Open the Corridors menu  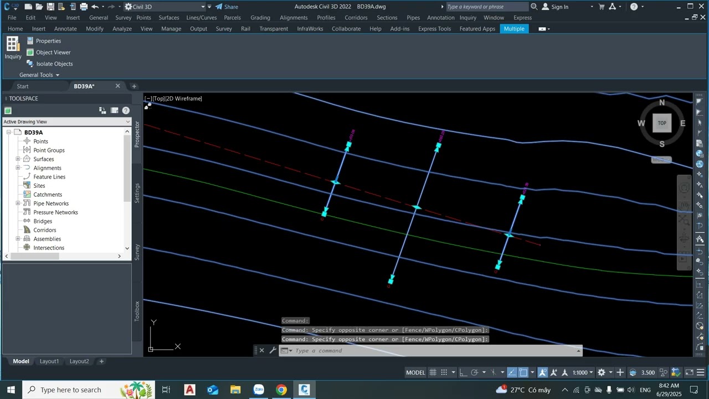356,18
